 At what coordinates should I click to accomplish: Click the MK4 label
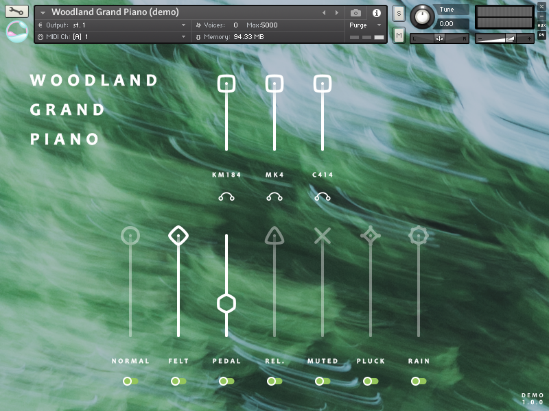click(274, 175)
